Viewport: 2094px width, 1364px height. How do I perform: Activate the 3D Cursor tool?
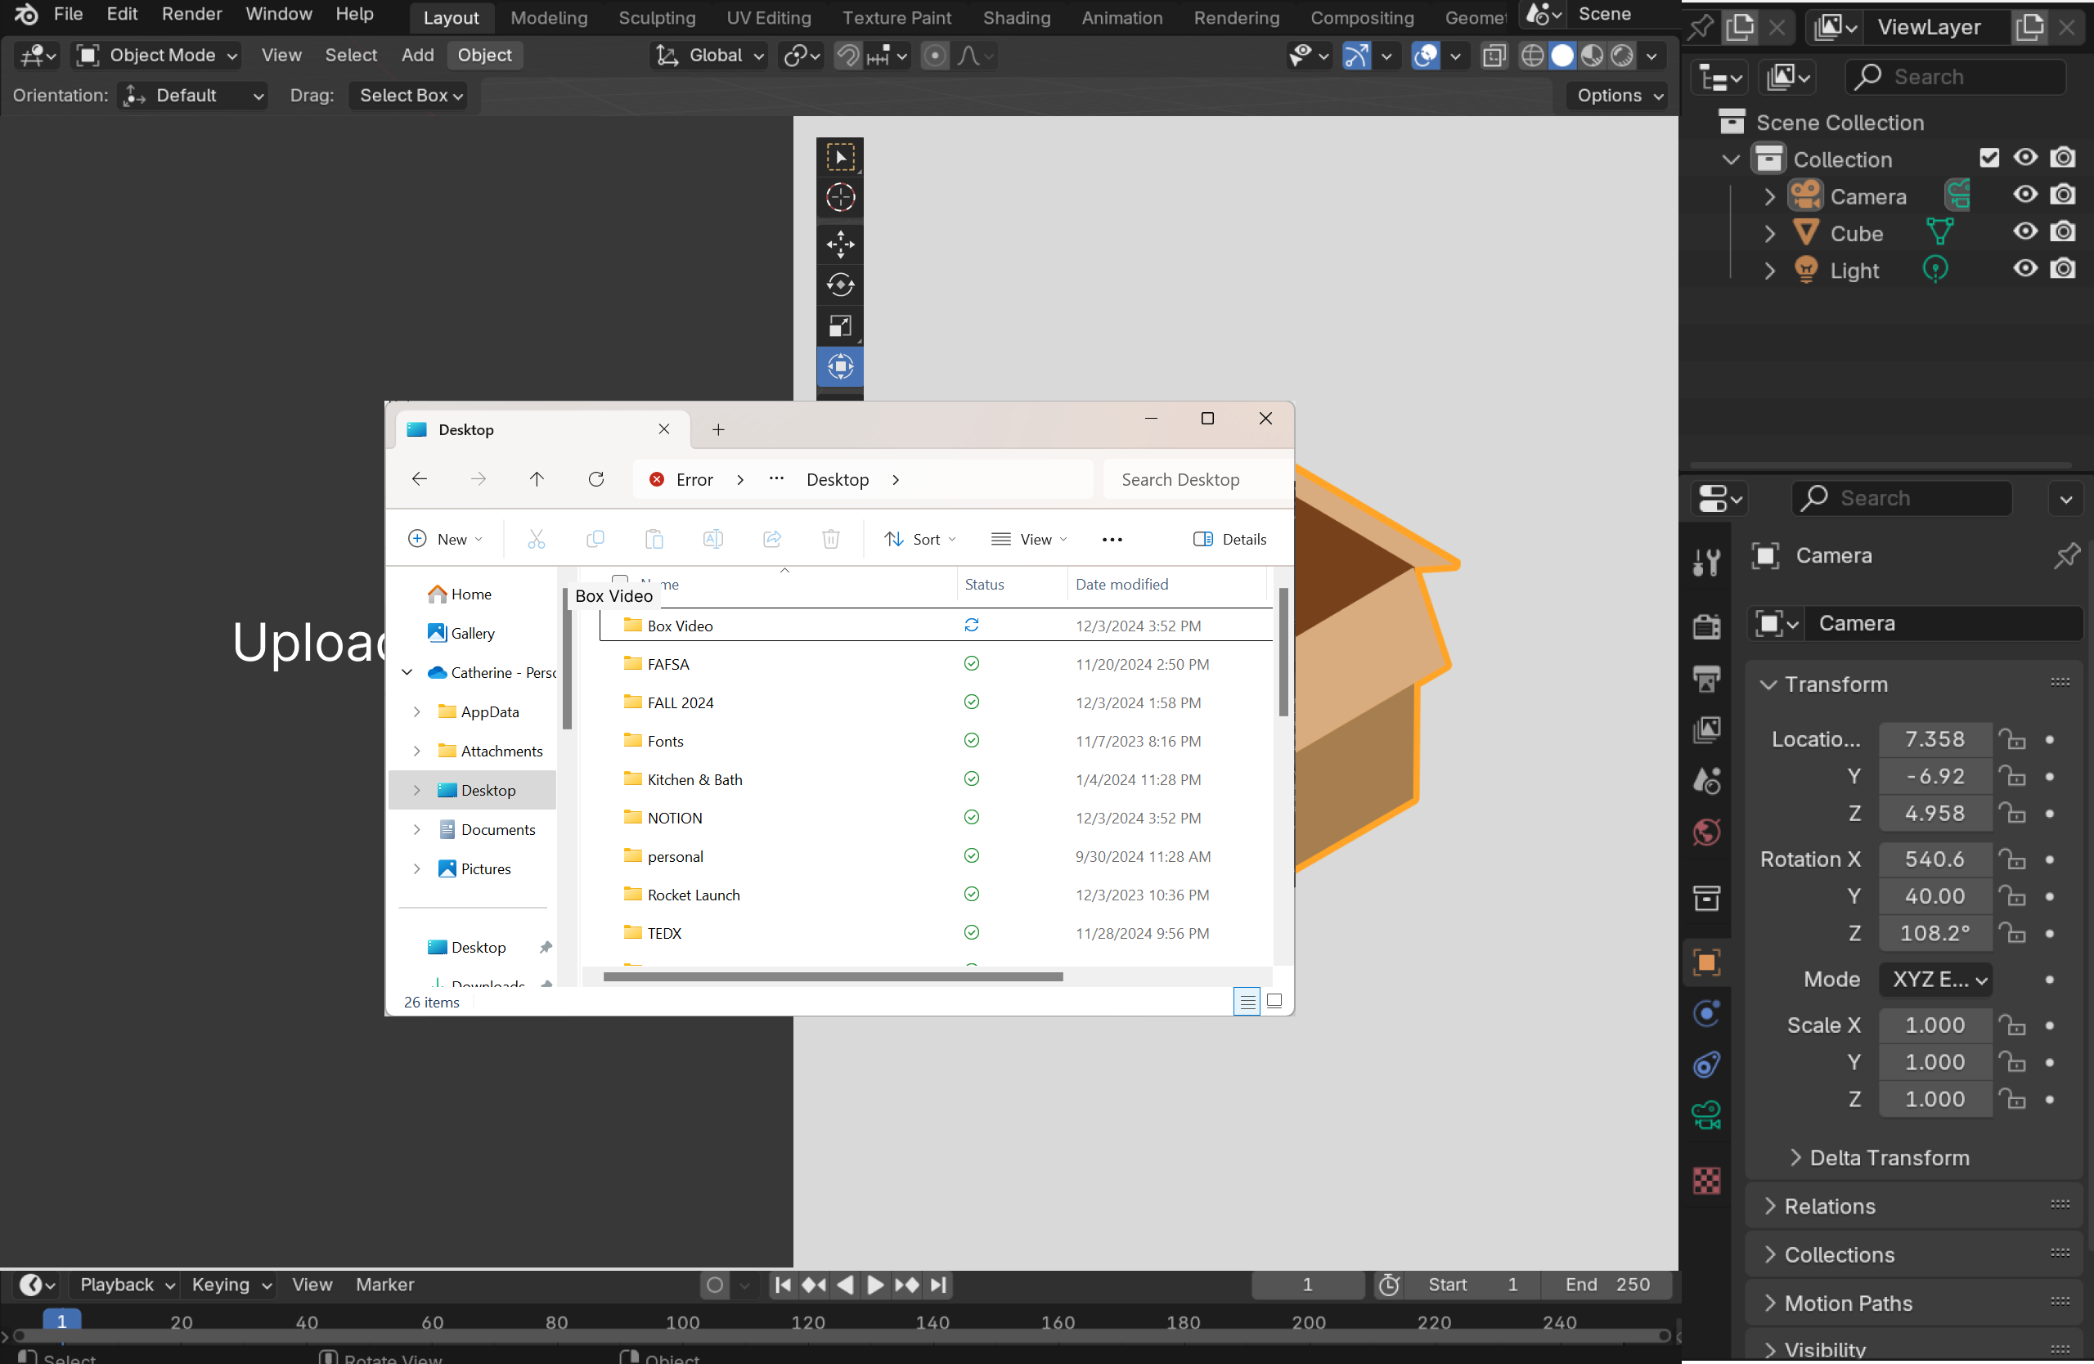pyautogui.click(x=839, y=197)
